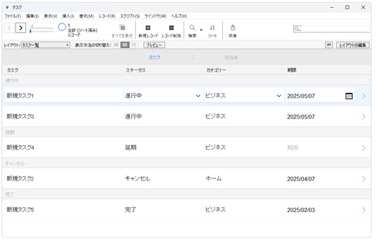Screen dimensions: 376x240
Task: Click Edit Layout (レイアウトの編集) button
Action: tap(353, 45)
